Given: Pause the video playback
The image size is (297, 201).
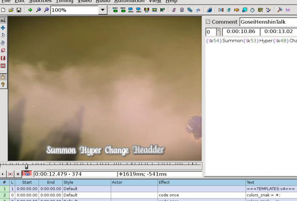Looking at the screenshot, I should [x=18, y=174].
